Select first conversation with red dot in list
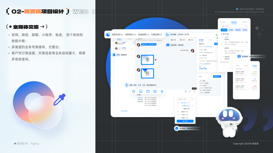The height and width of the screenshot is (153, 273). click(125, 43)
